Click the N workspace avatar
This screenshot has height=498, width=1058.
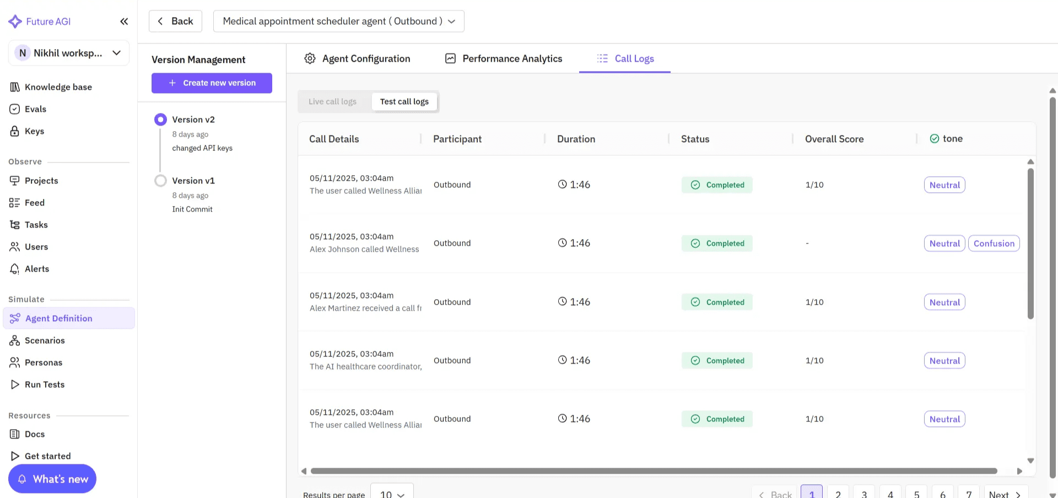click(23, 53)
